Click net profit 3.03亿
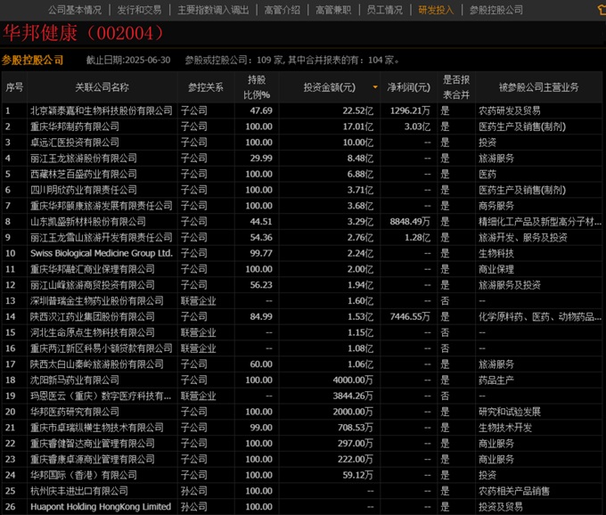This screenshot has height=515, width=606. [417, 127]
